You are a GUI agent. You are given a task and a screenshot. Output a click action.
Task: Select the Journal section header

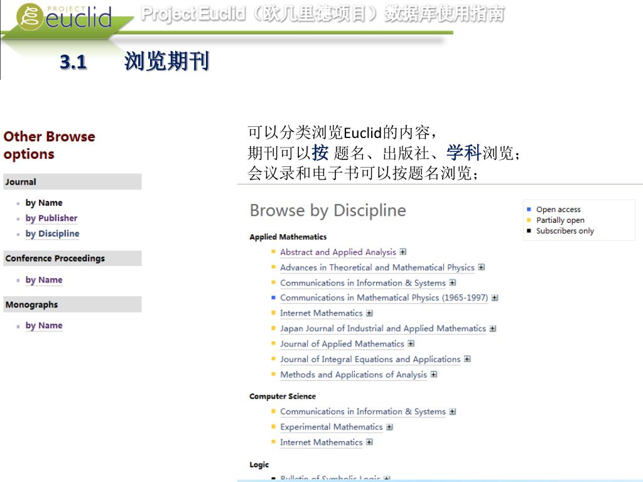point(73,181)
